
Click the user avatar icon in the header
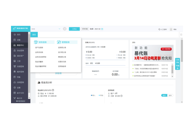point(171,29)
